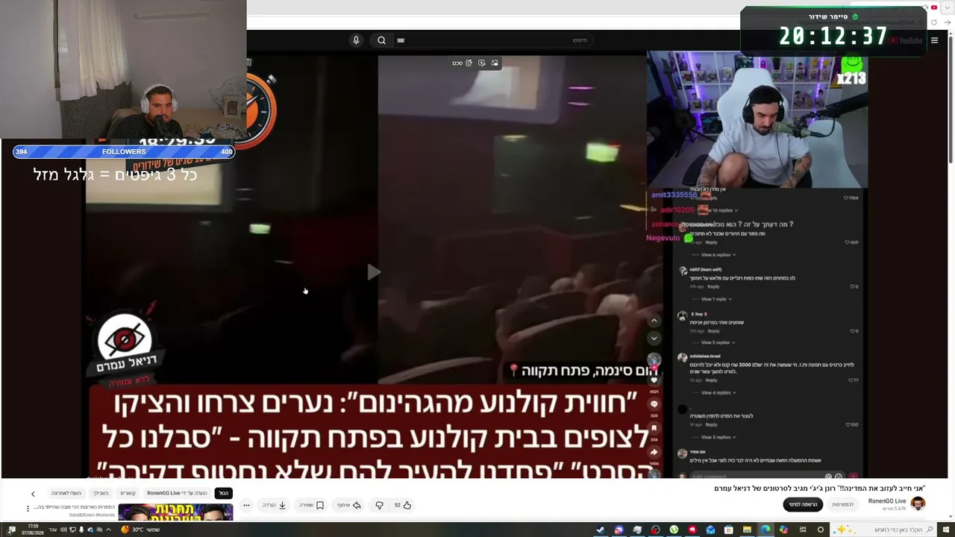955x537 pixels.
Task: Like the video with 52 likes
Action: tap(403, 505)
